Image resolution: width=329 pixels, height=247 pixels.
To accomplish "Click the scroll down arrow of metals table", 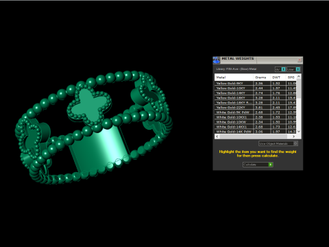I will 299,132.
